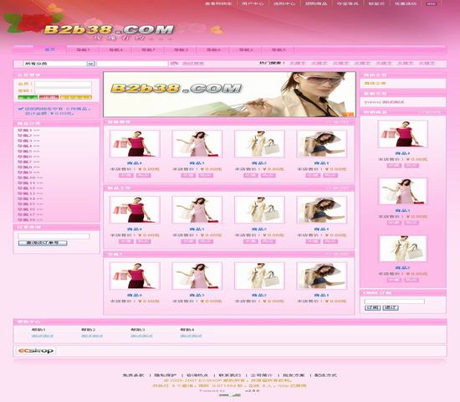460x402 pixels.
Task: Click the 标签云 link in top bar
Action: pyautogui.click(x=376, y=4)
